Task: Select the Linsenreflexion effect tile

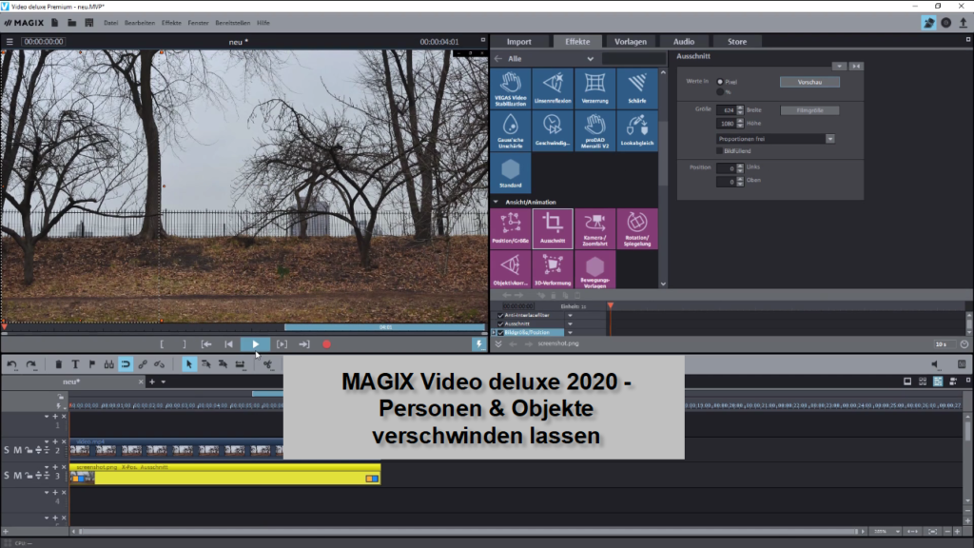Action: [553, 88]
